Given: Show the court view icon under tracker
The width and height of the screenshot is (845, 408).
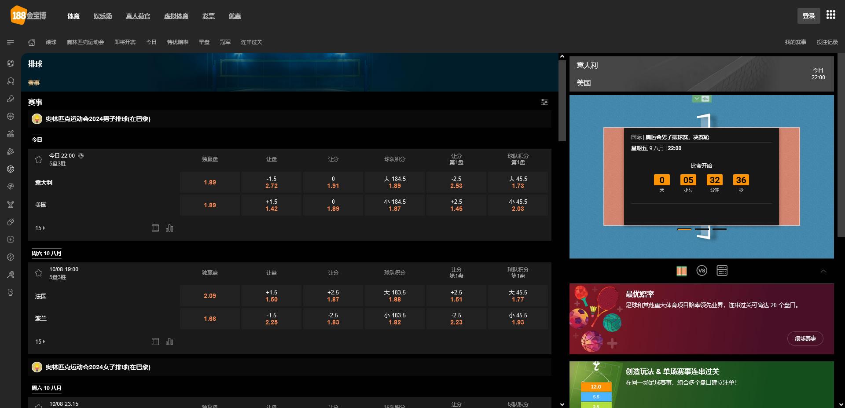Looking at the screenshot, I should coord(682,271).
